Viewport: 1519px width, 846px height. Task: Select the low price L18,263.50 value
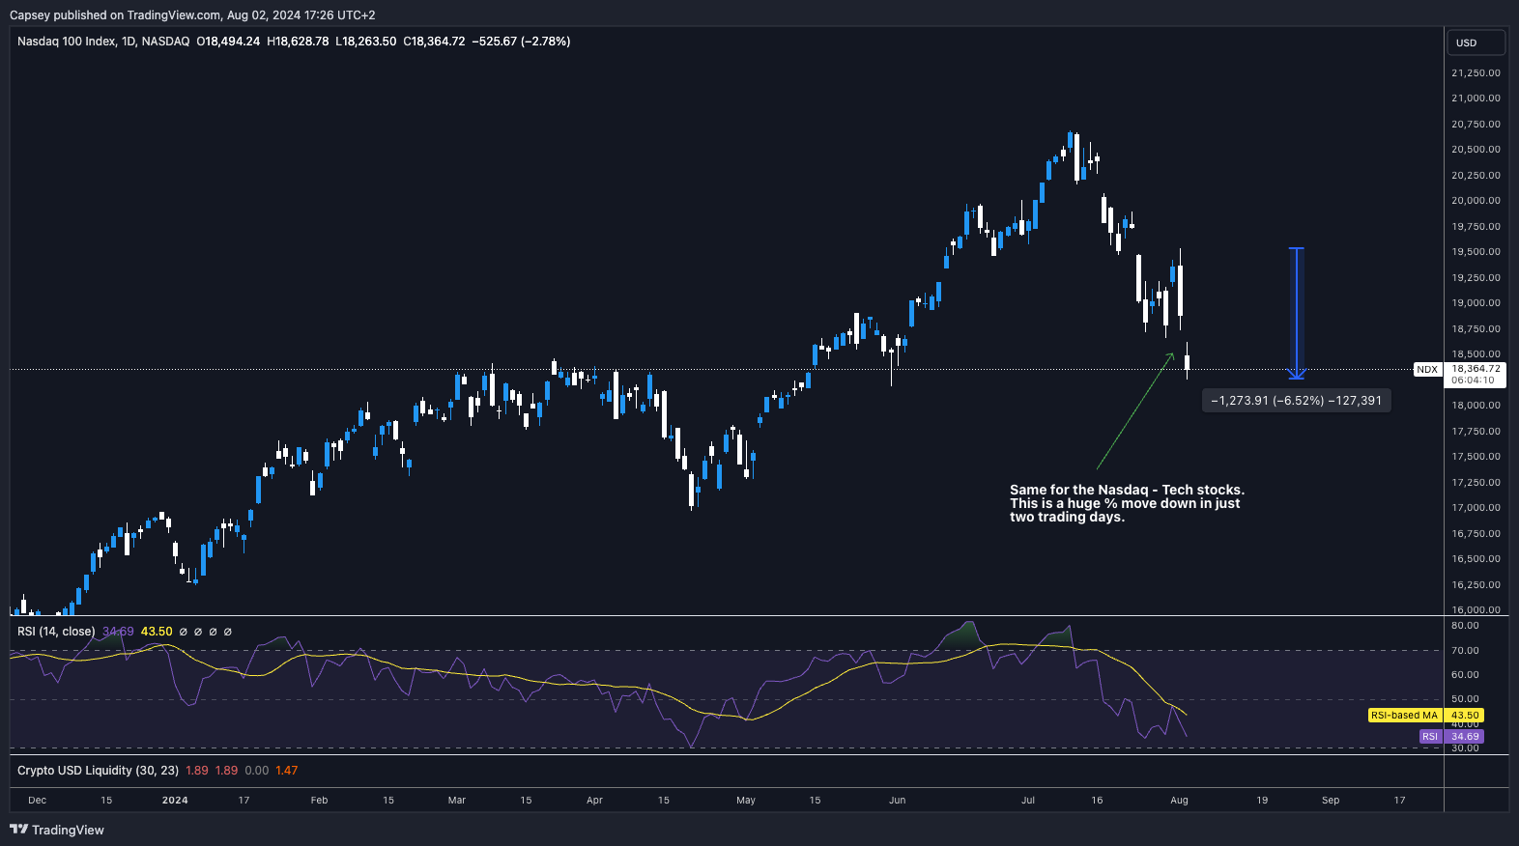coord(365,42)
